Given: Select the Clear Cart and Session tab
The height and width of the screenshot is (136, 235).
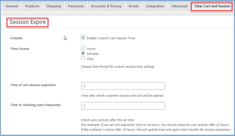Looking at the screenshot, I should click(x=212, y=6).
